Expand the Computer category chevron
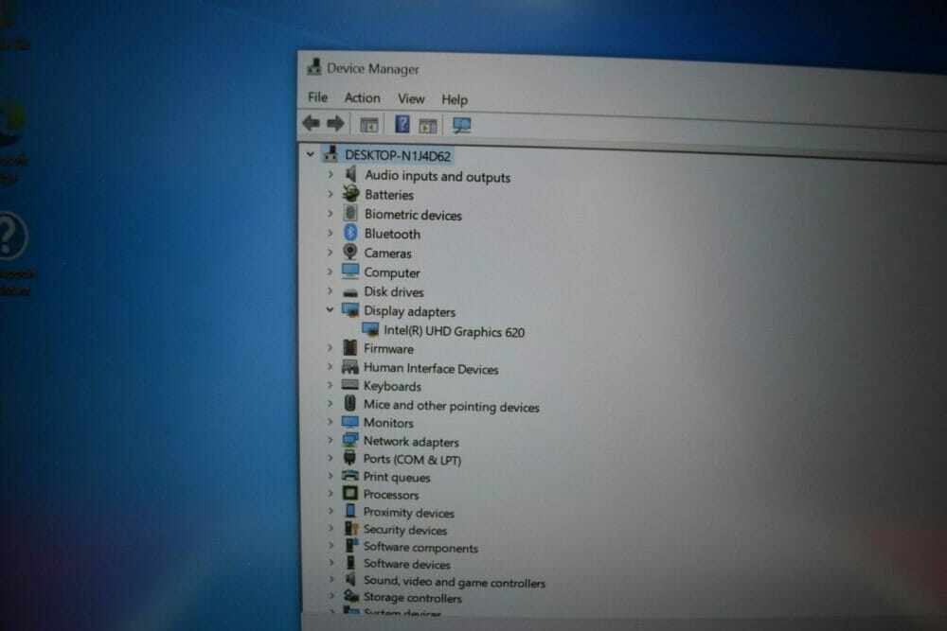This screenshot has height=631, width=947. pyautogui.click(x=331, y=271)
